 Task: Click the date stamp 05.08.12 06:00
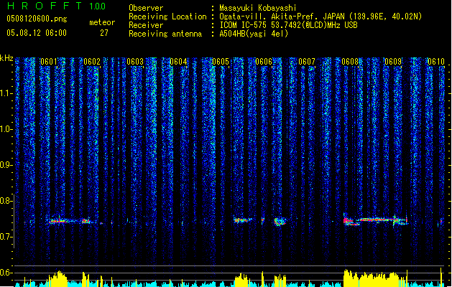(x=37, y=33)
